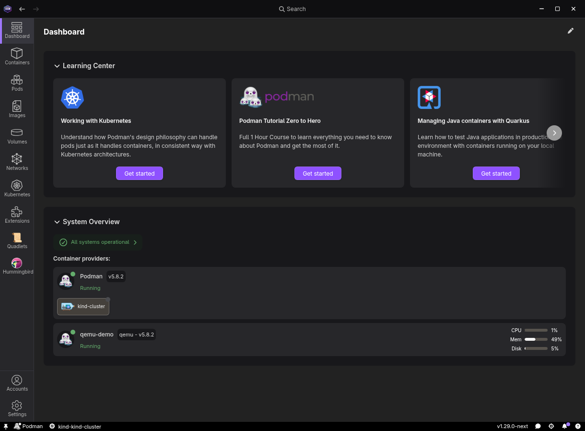Click the qemu-demo provider name
The image size is (585, 431).
pyautogui.click(x=97, y=334)
